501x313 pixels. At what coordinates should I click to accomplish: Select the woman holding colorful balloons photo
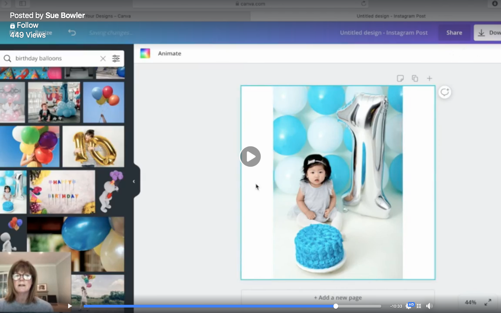(30, 146)
